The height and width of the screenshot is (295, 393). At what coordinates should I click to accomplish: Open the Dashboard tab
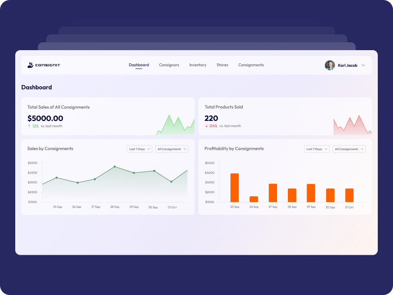point(139,65)
